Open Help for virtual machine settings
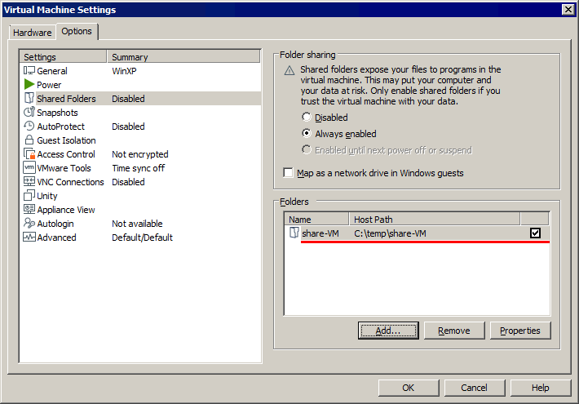This screenshot has height=404, width=579. point(540,388)
